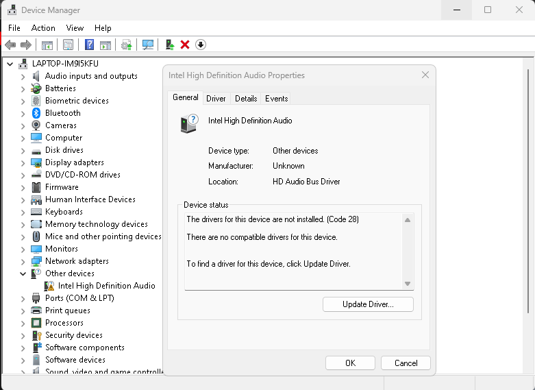Image resolution: width=535 pixels, height=390 pixels.
Task: Click the red X Uninstall device icon
Action: pyautogui.click(x=185, y=45)
